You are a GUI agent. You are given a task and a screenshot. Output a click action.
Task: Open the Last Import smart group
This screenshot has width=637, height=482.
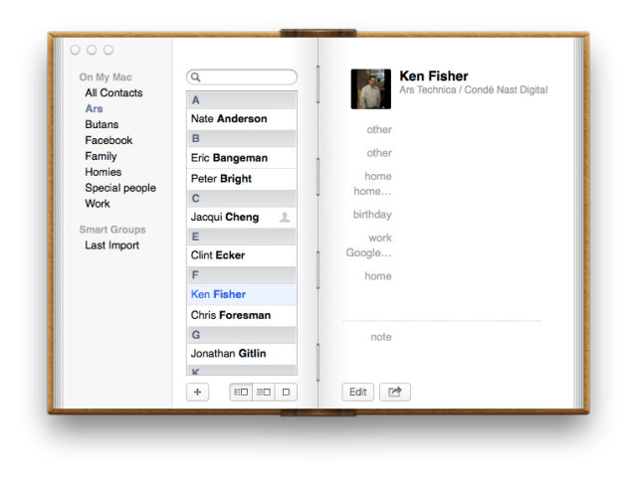tap(111, 245)
